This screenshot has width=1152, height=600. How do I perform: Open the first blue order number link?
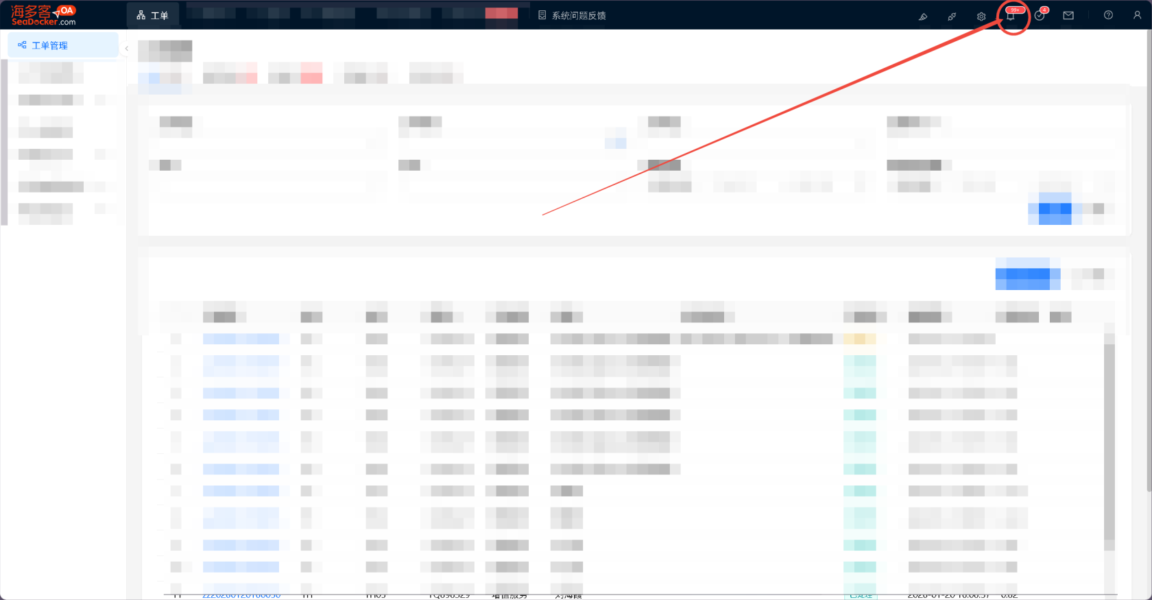[241, 339]
